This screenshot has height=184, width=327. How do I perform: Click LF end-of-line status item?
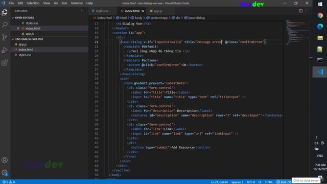pyautogui.click(x=260, y=182)
